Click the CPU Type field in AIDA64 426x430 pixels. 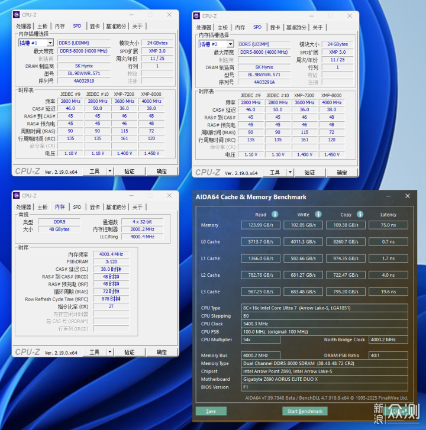tap(324, 308)
